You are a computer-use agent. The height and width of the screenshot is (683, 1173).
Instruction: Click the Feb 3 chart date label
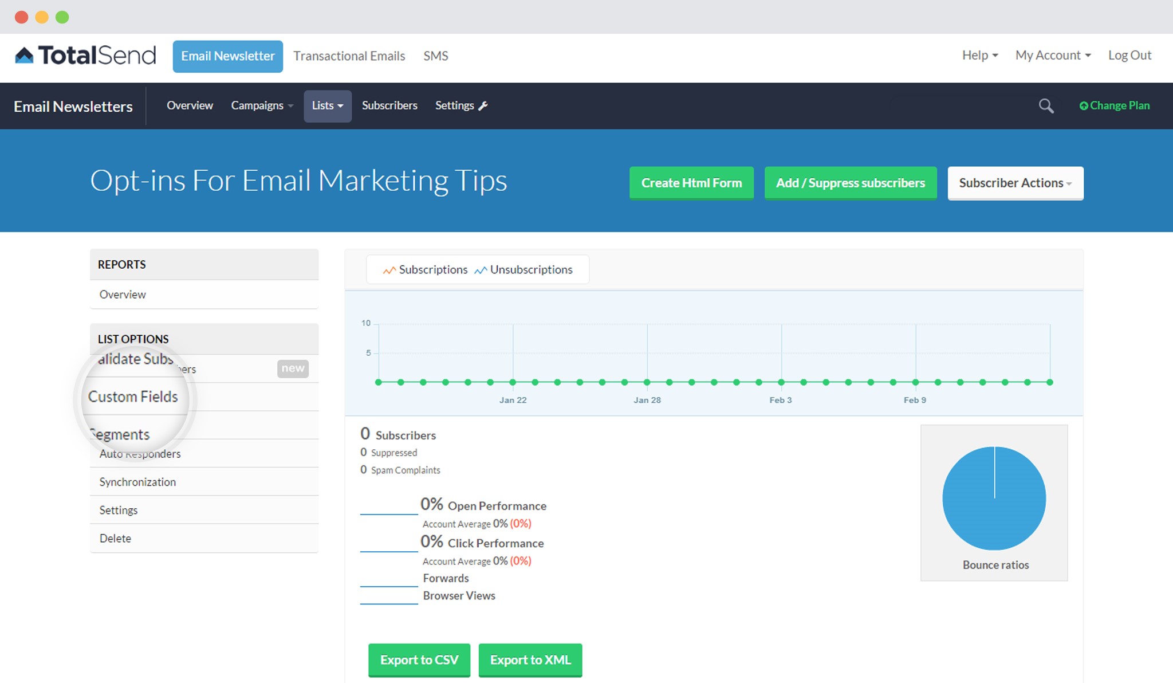click(x=781, y=400)
